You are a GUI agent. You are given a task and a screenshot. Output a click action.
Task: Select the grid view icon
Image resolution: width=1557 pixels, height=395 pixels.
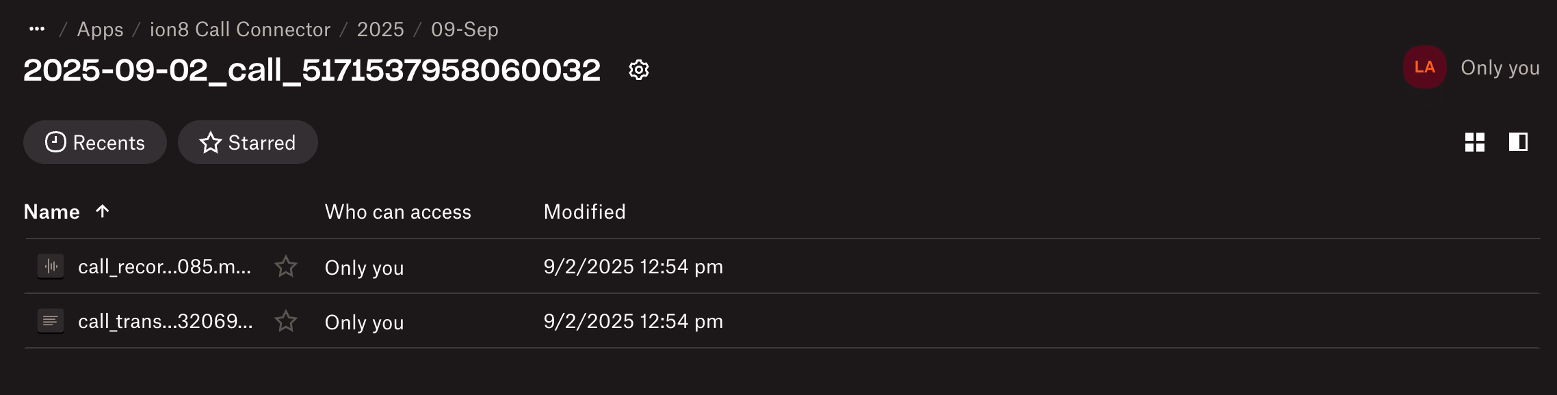point(1474,142)
